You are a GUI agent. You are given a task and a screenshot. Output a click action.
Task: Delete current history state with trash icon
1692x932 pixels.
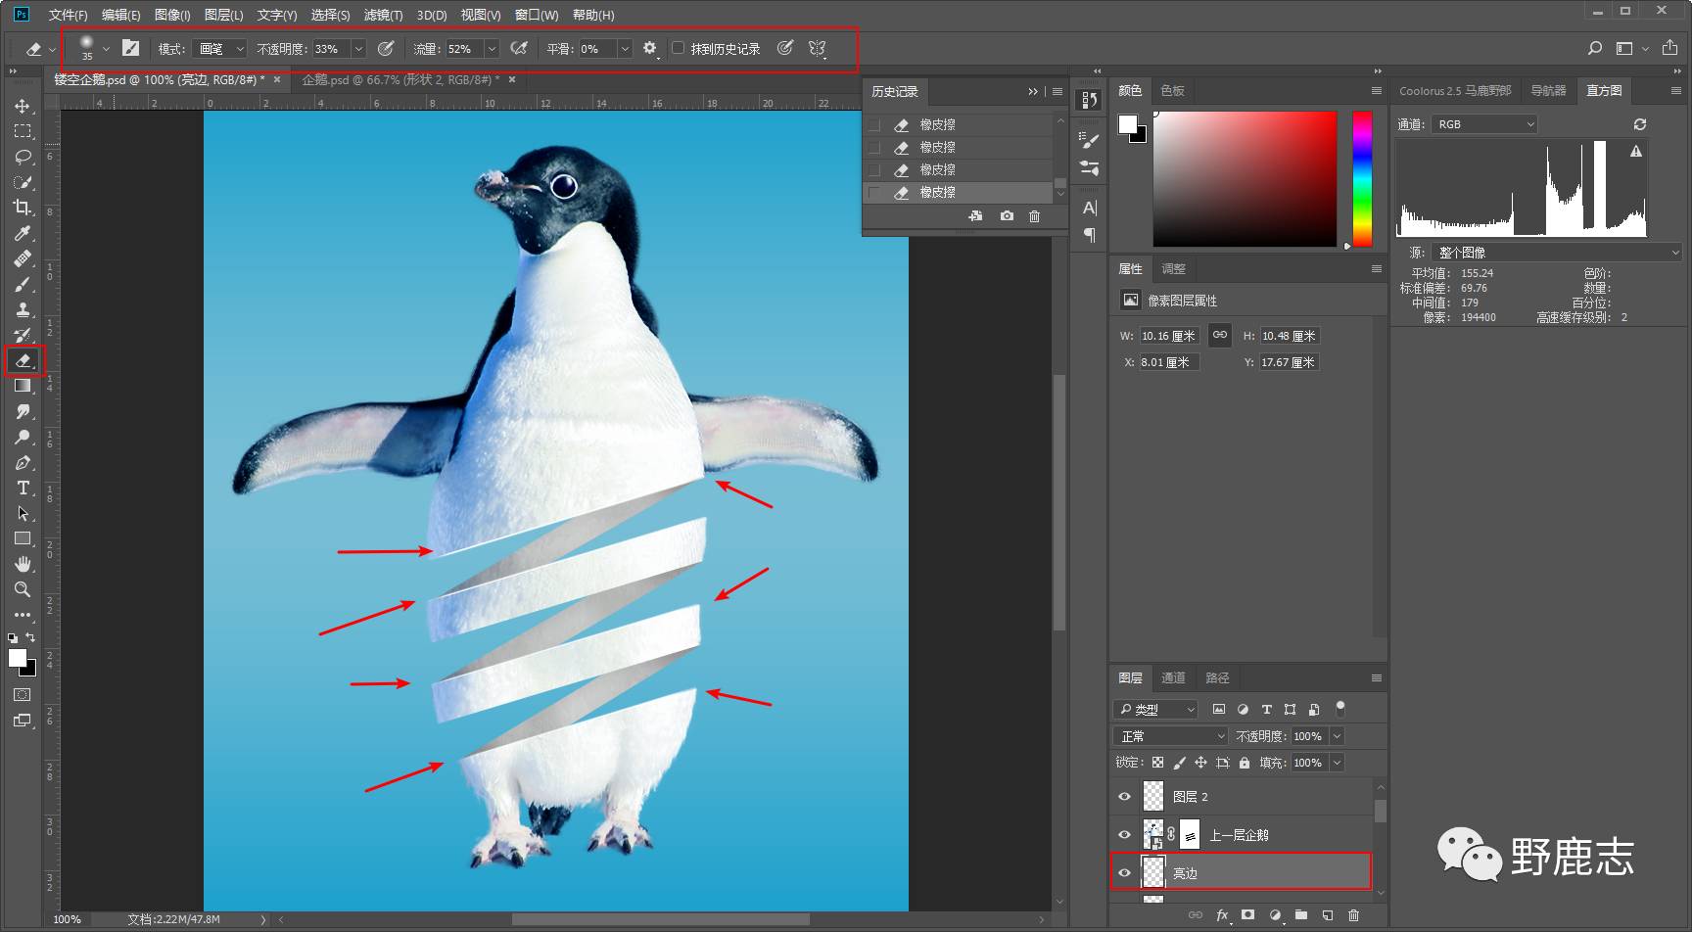1034,216
